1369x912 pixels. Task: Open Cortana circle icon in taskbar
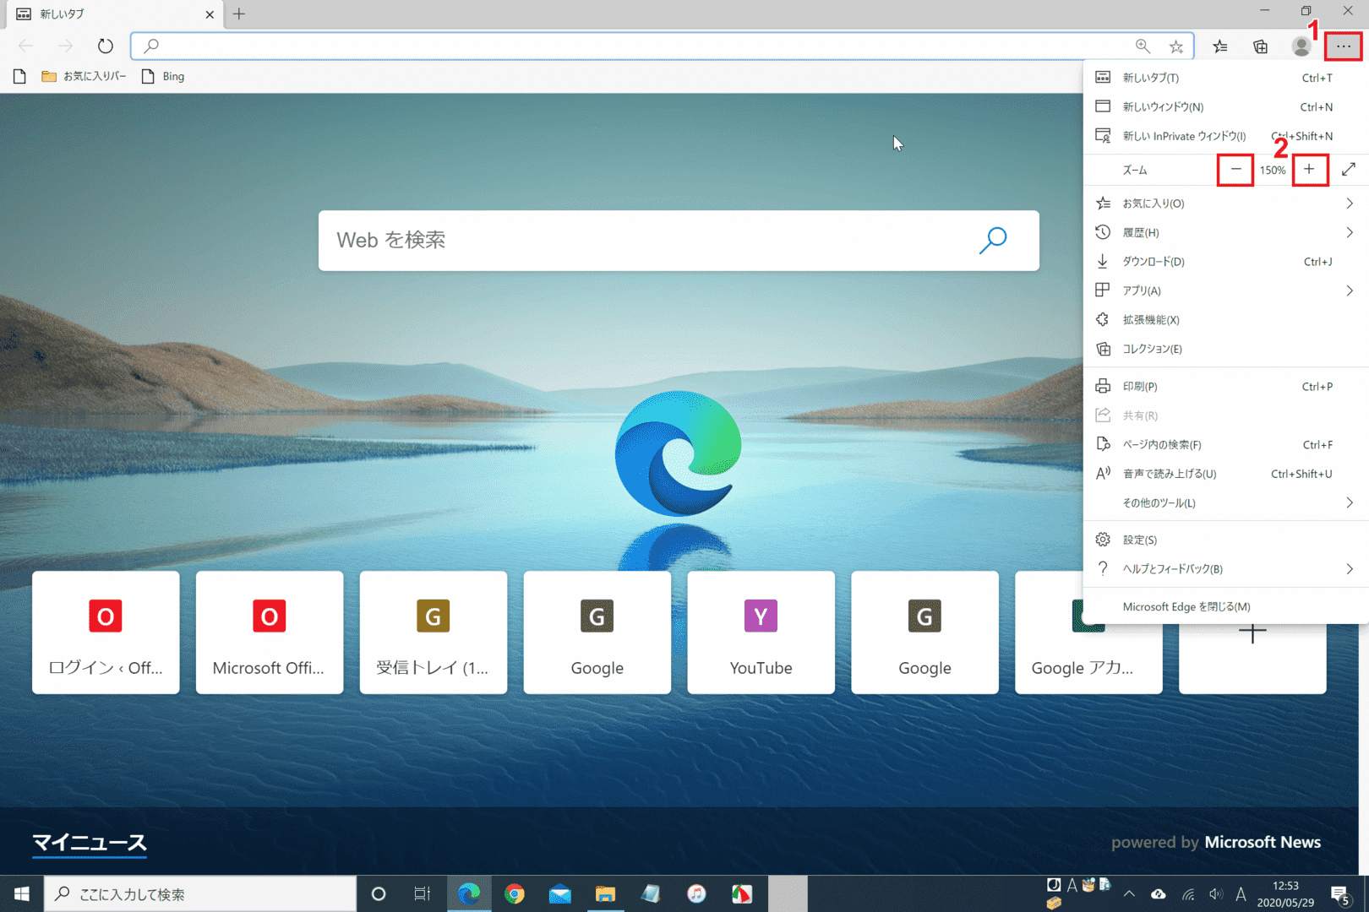coord(379,894)
